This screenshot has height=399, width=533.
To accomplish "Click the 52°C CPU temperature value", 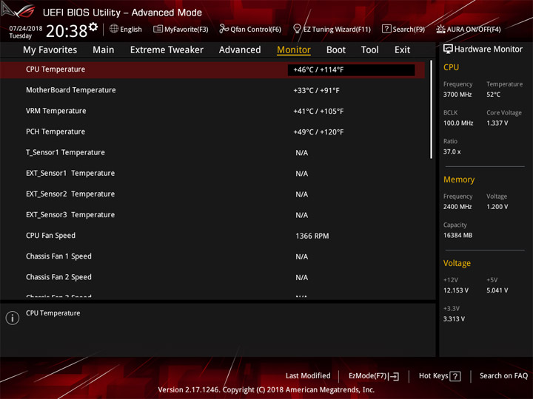I will click(x=493, y=95).
